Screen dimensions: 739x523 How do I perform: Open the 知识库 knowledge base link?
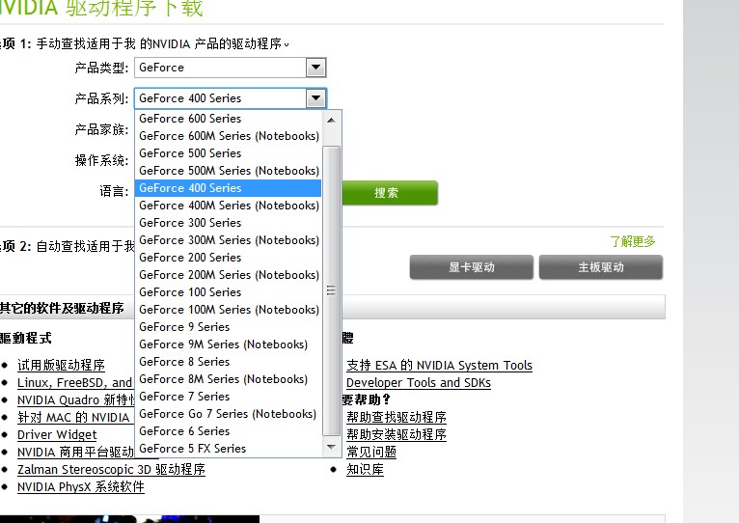point(366,470)
